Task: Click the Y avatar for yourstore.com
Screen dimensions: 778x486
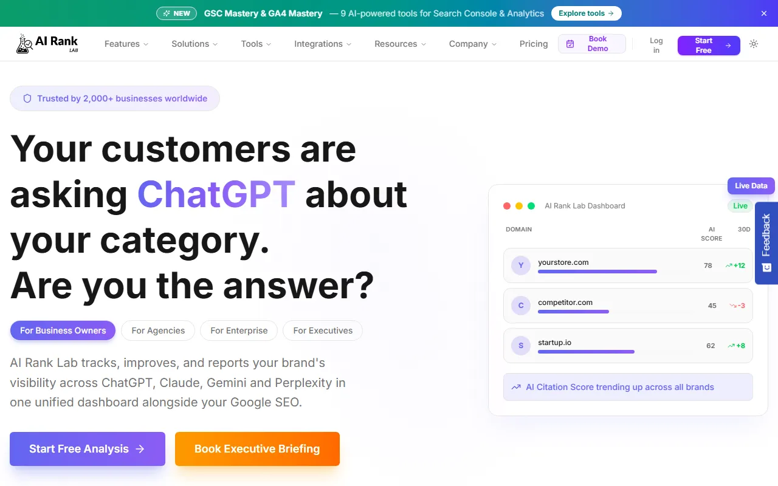Action: coord(521,265)
